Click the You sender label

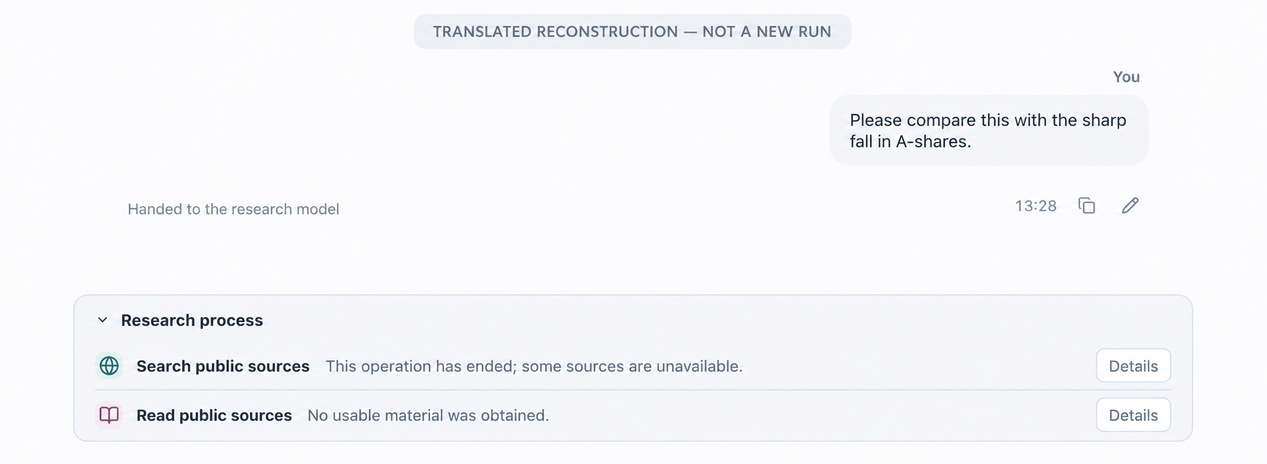(1126, 77)
